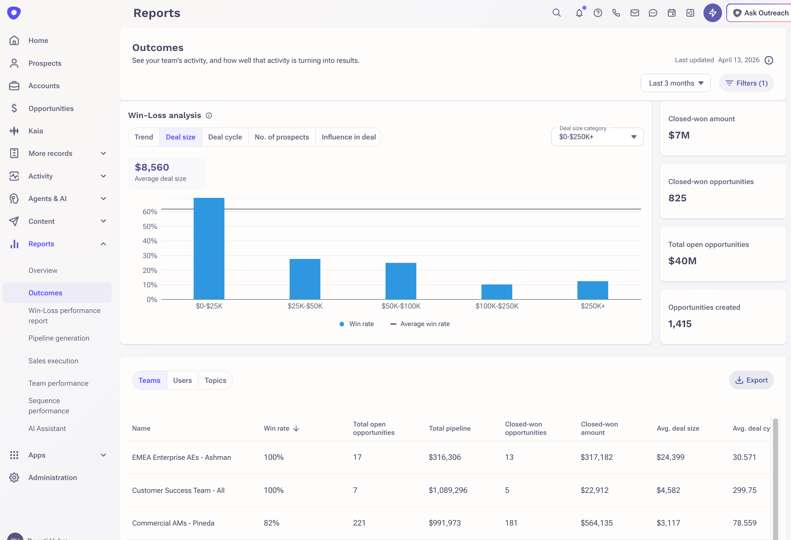The width and height of the screenshot is (791, 540).
Task: Open the Deal size category dropdown
Action: pos(597,137)
